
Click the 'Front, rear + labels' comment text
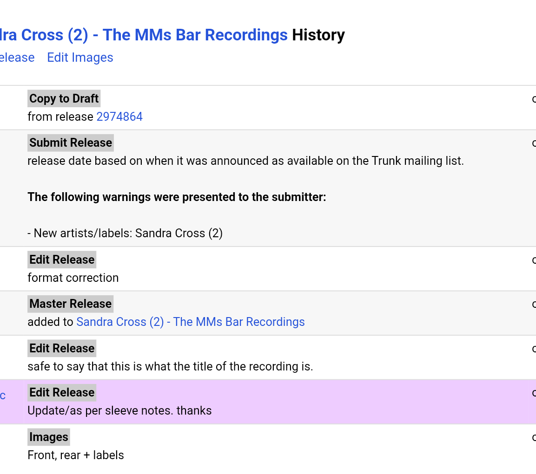pyautogui.click(x=76, y=455)
